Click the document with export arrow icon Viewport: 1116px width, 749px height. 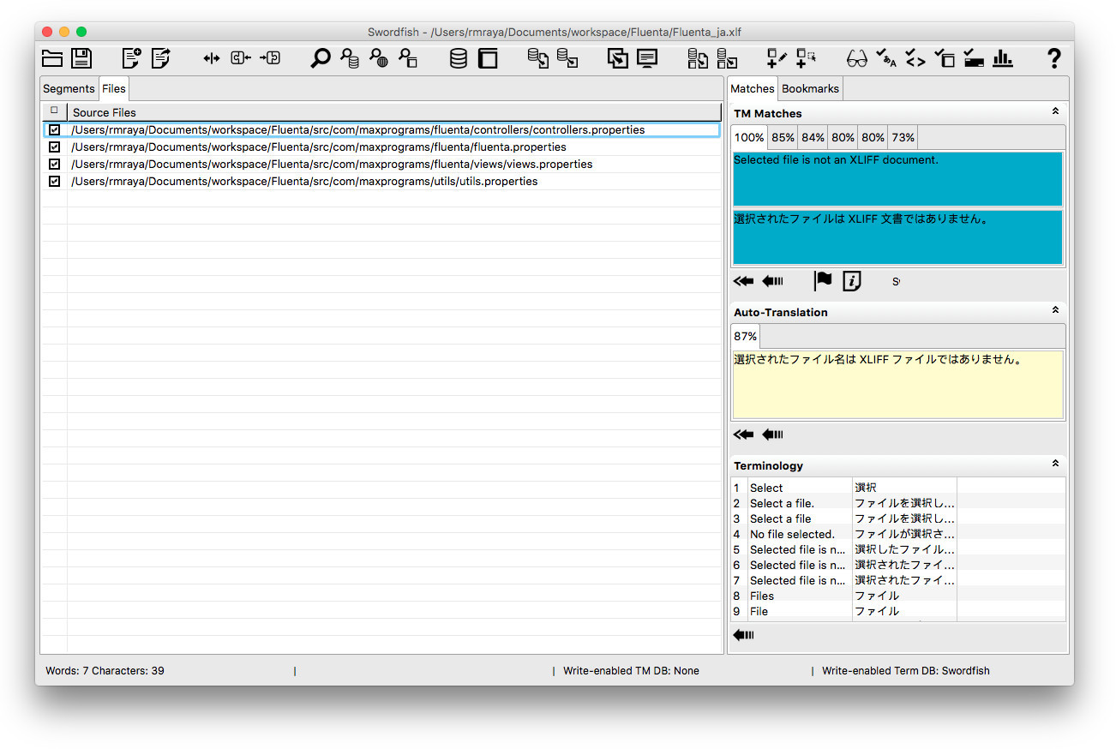click(x=160, y=58)
